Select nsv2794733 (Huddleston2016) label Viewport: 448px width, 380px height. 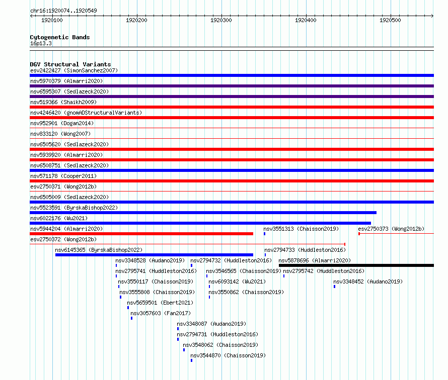click(x=305, y=250)
